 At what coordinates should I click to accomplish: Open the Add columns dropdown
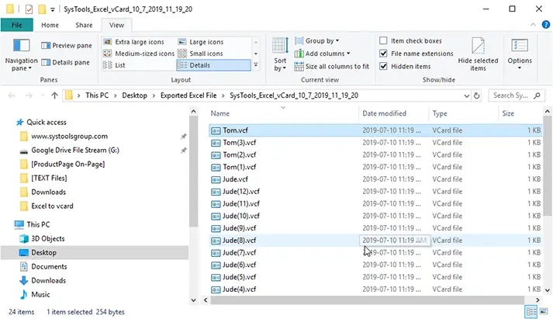tap(323, 54)
